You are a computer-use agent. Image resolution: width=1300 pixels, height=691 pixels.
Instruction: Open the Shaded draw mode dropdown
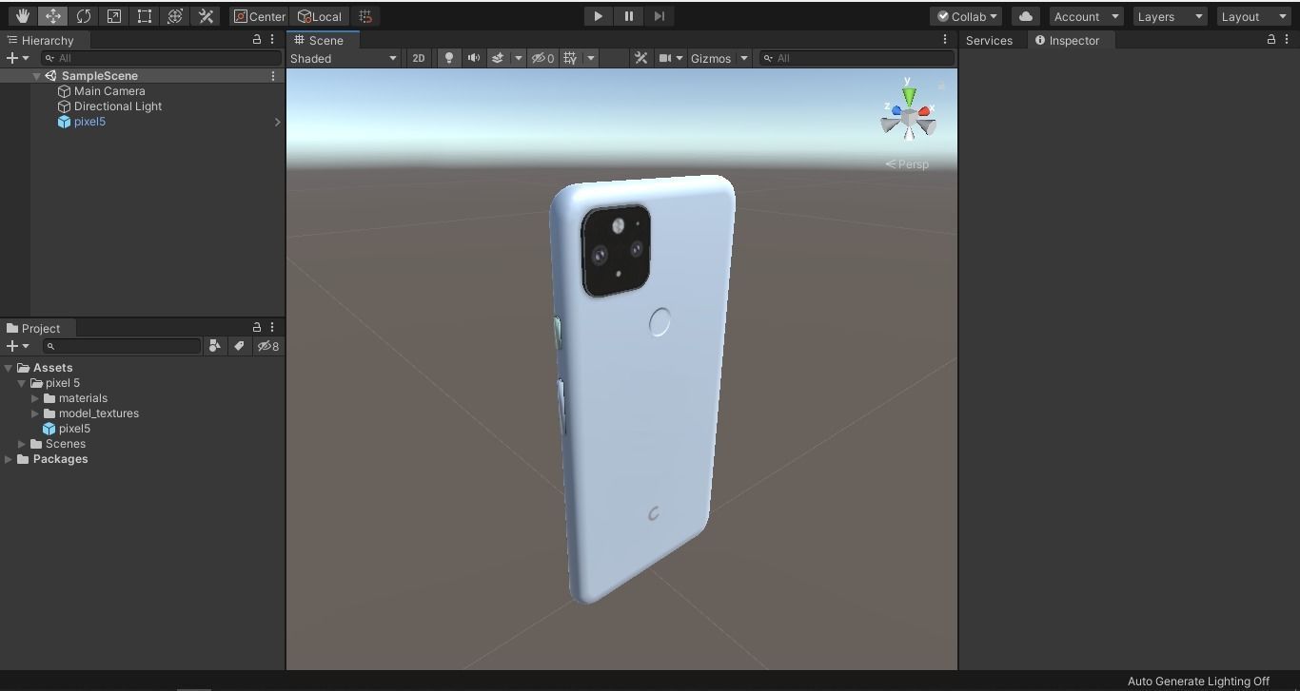(x=344, y=58)
